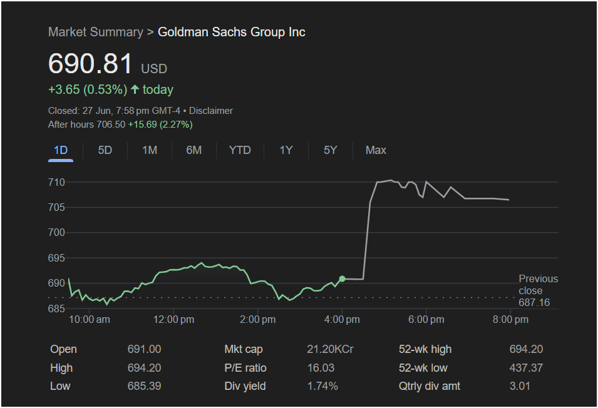Click the 700 price axis label
This screenshot has width=598, height=408.
click(x=56, y=232)
